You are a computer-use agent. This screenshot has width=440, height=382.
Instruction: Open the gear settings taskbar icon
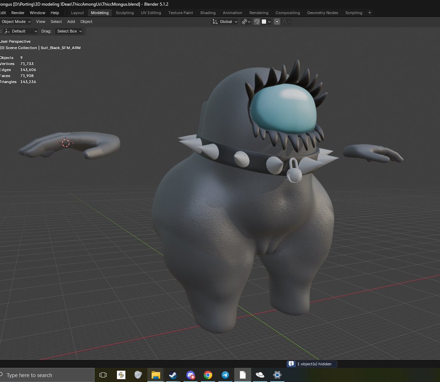(277, 375)
